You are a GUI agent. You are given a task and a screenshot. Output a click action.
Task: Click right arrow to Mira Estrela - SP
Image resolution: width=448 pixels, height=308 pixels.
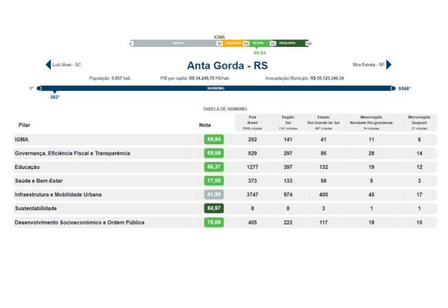coord(389,65)
